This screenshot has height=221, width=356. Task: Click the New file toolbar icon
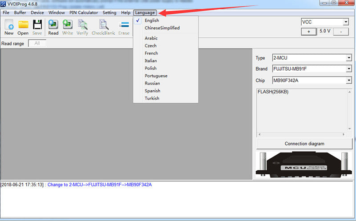9,26
